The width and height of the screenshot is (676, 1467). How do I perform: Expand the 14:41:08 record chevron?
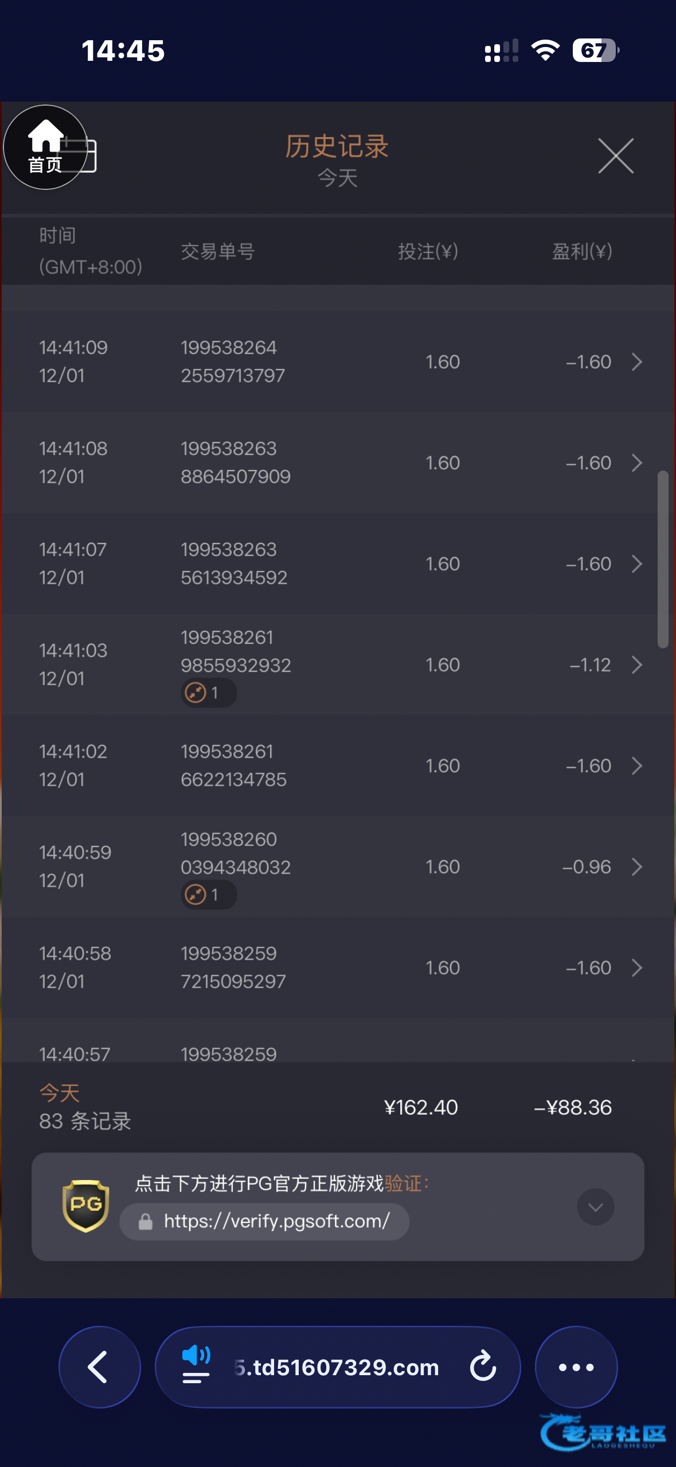click(636, 463)
